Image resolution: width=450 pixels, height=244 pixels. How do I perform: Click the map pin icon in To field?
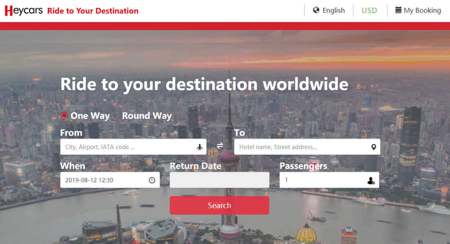373,147
